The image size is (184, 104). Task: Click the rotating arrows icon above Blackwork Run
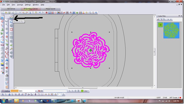(x=11, y=18)
